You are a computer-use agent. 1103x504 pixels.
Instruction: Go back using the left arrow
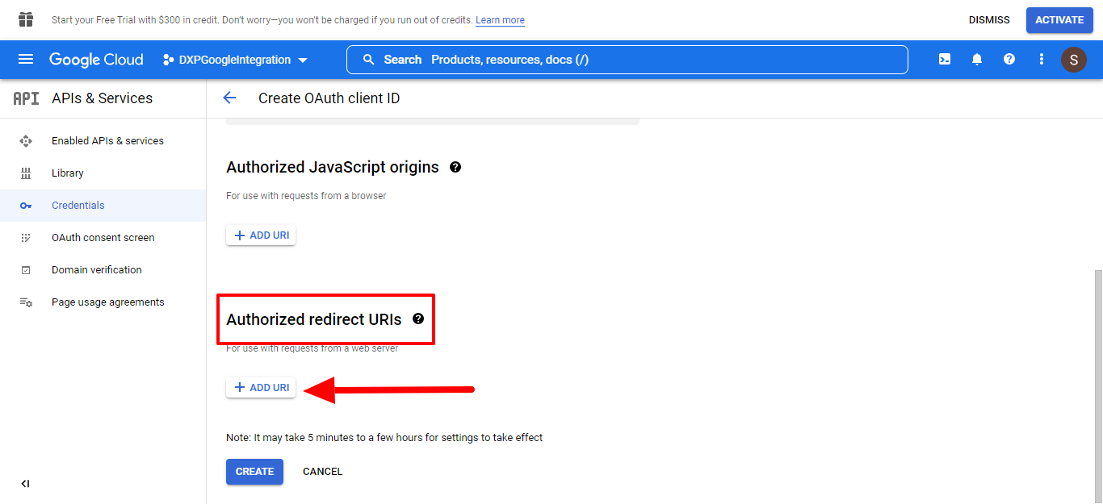[229, 98]
